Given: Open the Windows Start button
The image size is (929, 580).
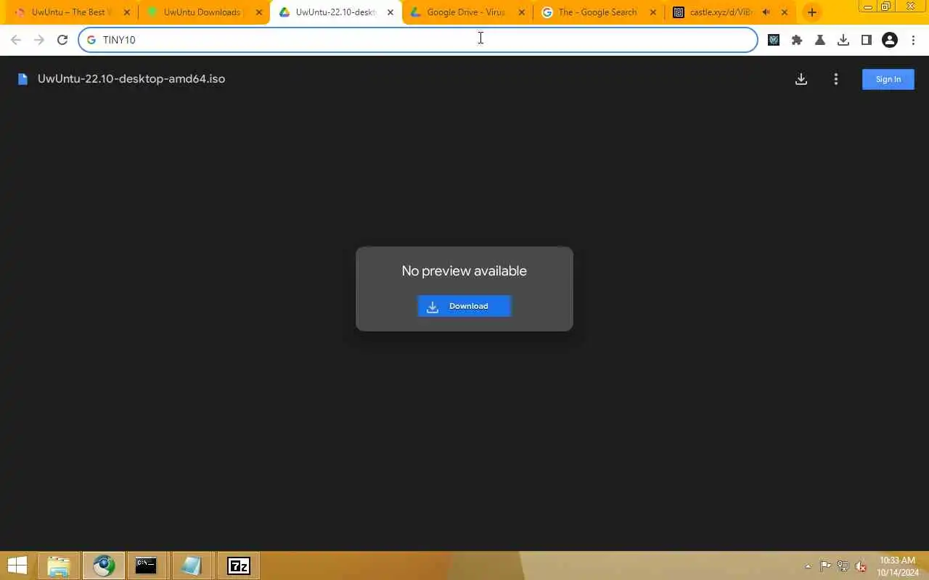Looking at the screenshot, I should coord(17,565).
